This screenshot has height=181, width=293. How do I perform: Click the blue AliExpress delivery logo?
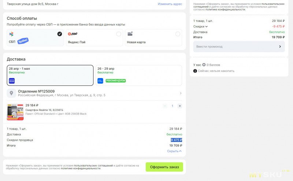click(x=100, y=81)
